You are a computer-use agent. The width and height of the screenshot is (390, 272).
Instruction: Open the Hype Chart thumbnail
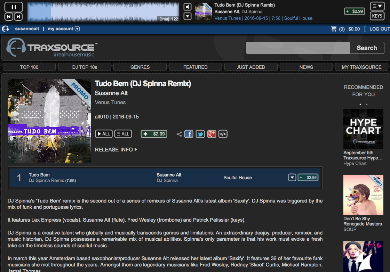[363, 129]
